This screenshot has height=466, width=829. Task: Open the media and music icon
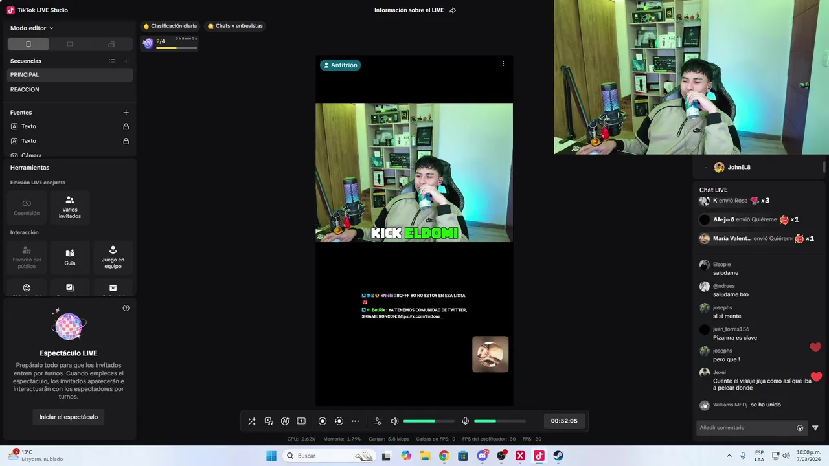[269, 421]
